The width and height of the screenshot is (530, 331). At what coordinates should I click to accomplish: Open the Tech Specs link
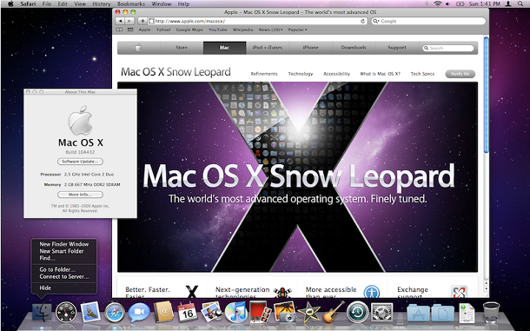tap(422, 74)
